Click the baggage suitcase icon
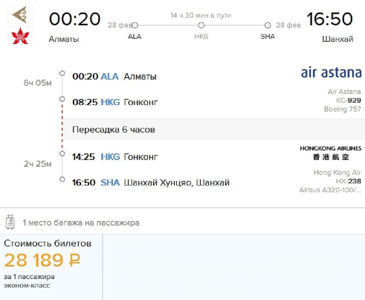 click(10, 222)
